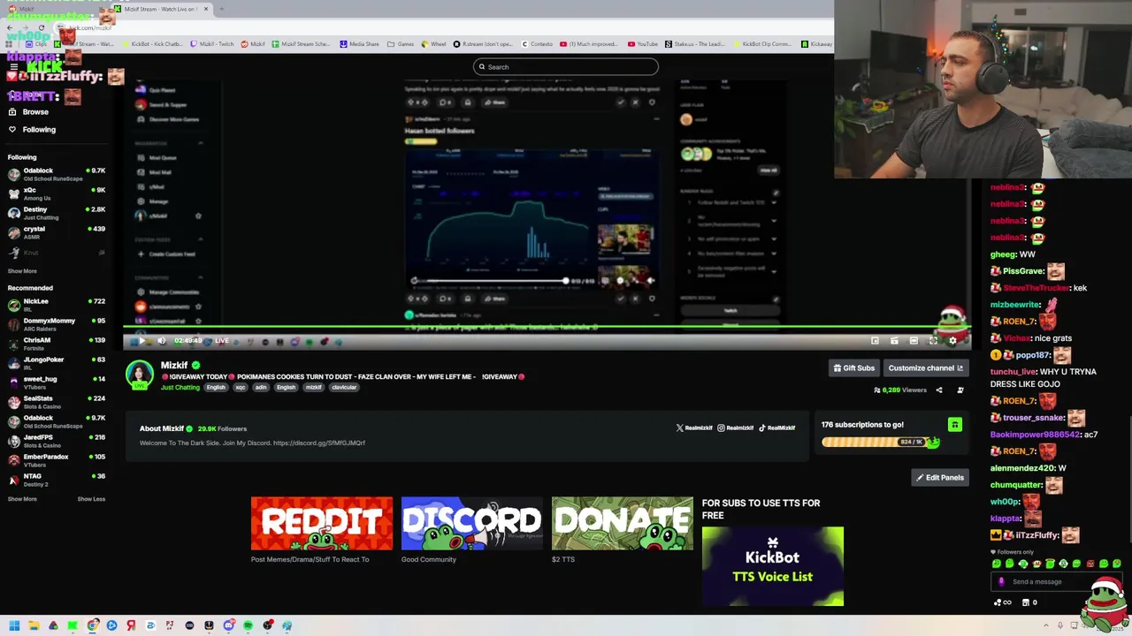The width and height of the screenshot is (1132, 636).
Task: Open DommyxMommy's recommended channel
Action: (56, 324)
